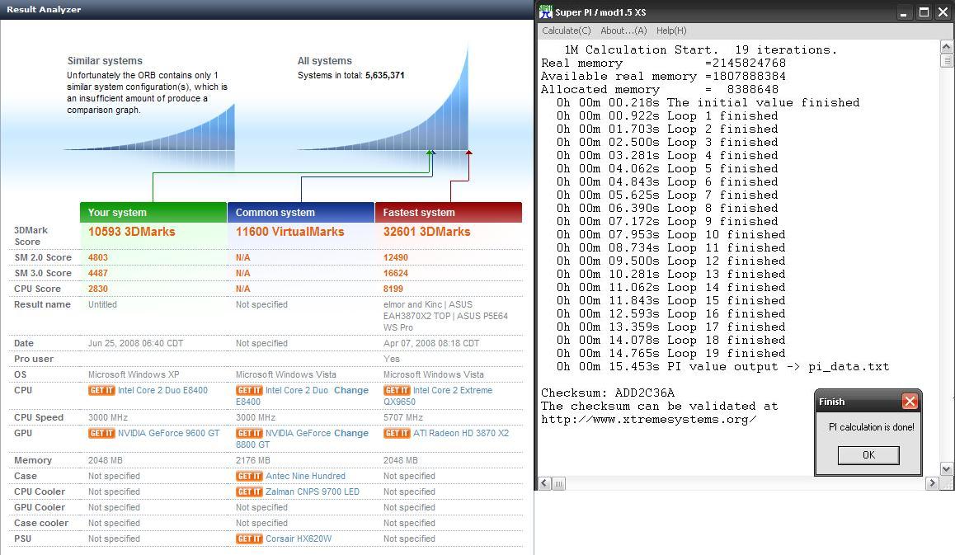955x555 pixels.
Task: Click the 5707 MHz CPU Speed value
Action: (403, 418)
